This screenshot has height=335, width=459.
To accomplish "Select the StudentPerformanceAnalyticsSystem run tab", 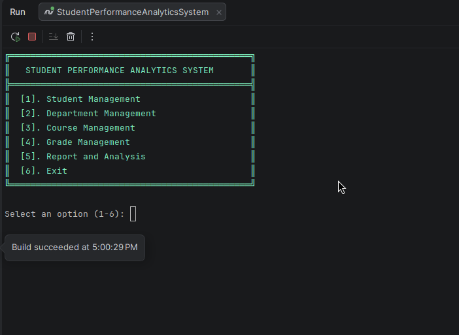I will tap(132, 12).
